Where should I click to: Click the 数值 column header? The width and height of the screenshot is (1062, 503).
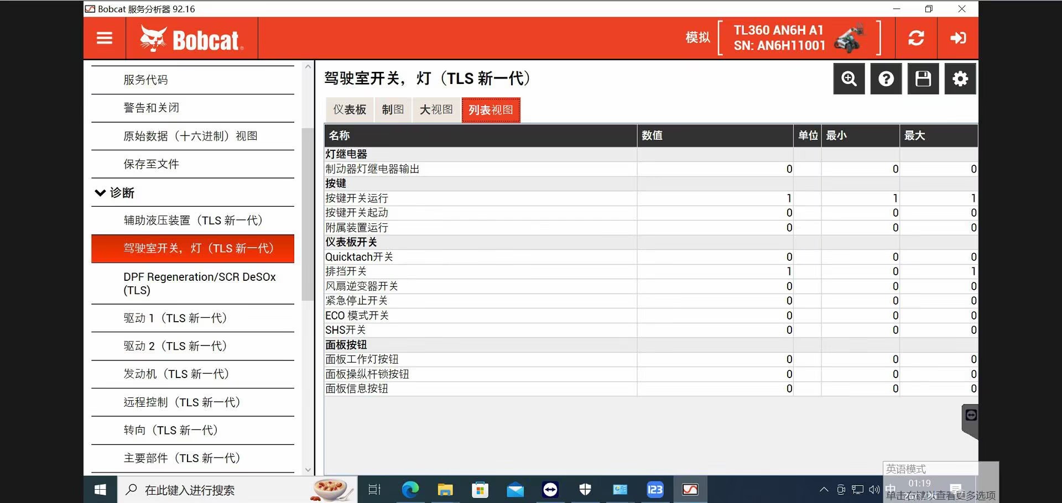click(714, 135)
